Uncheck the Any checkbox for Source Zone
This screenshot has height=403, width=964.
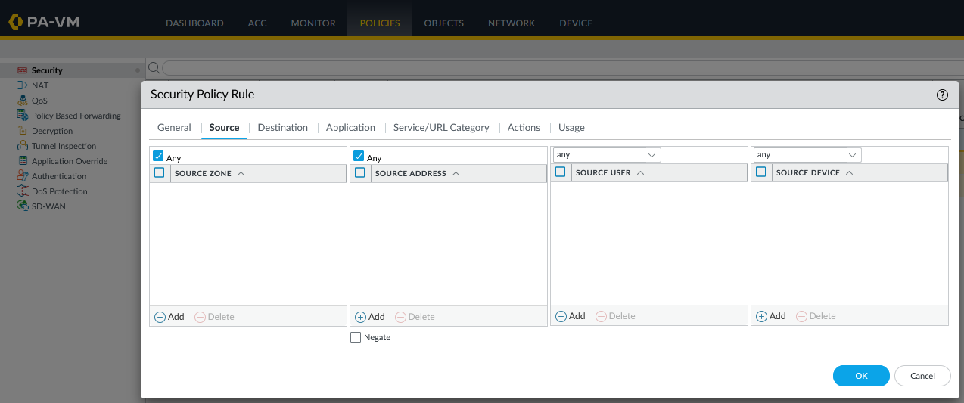158,157
